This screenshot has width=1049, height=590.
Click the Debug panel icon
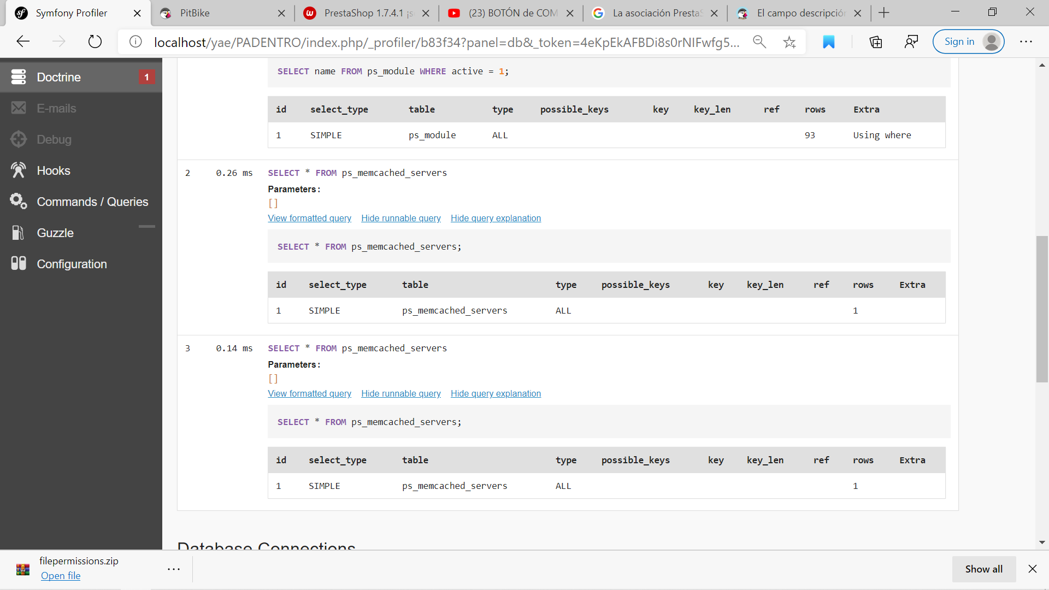[19, 139]
